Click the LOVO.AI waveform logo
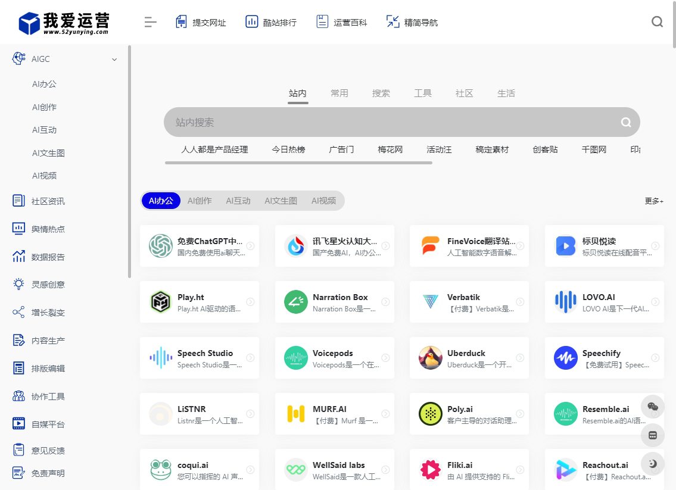 [566, 302]
